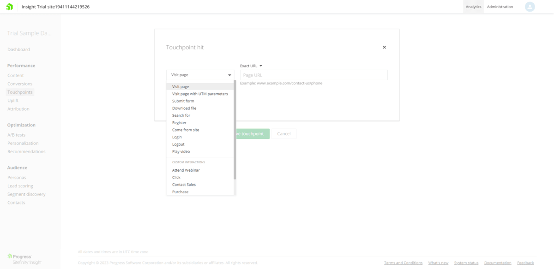This screenshot has height=269, width=554.
Task: Switch to the Administration tab
Action: (x=500, y=6)
